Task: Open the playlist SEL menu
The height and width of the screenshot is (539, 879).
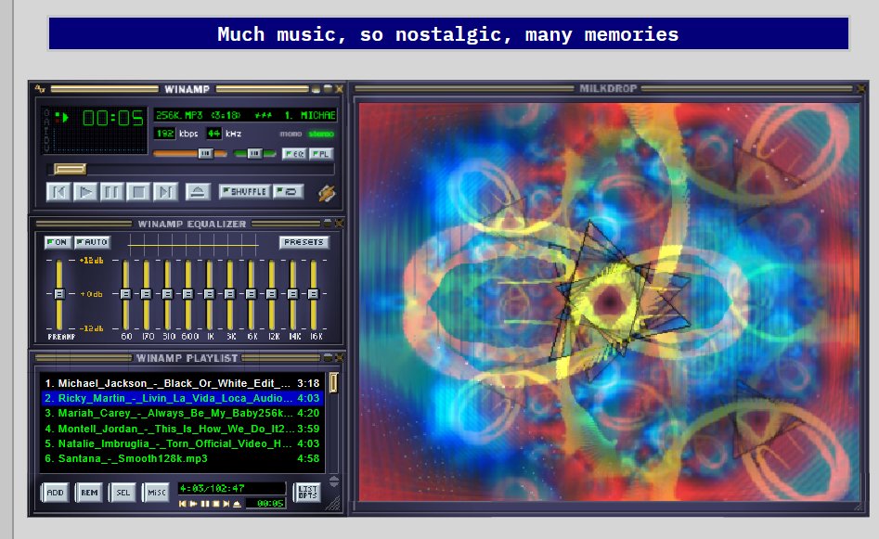Action: pyautogui.click(x=123, y=493)
